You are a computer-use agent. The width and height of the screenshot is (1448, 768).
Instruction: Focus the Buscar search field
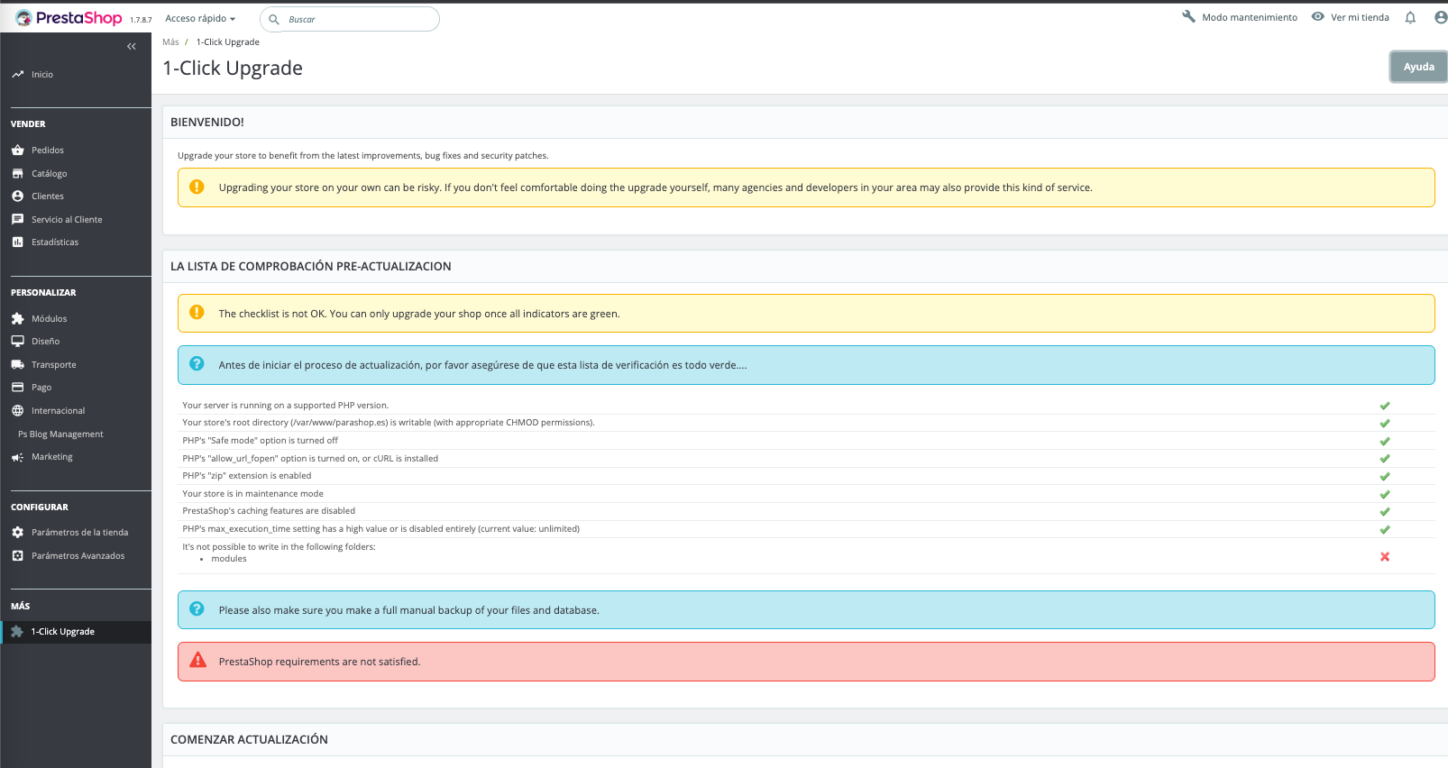[x=350, y=19]
